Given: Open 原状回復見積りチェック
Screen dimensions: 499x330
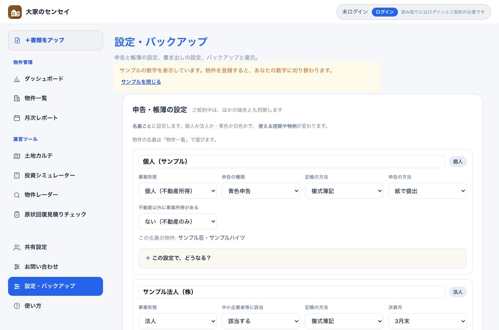Looking at the screenshot, I should point(56,214).
